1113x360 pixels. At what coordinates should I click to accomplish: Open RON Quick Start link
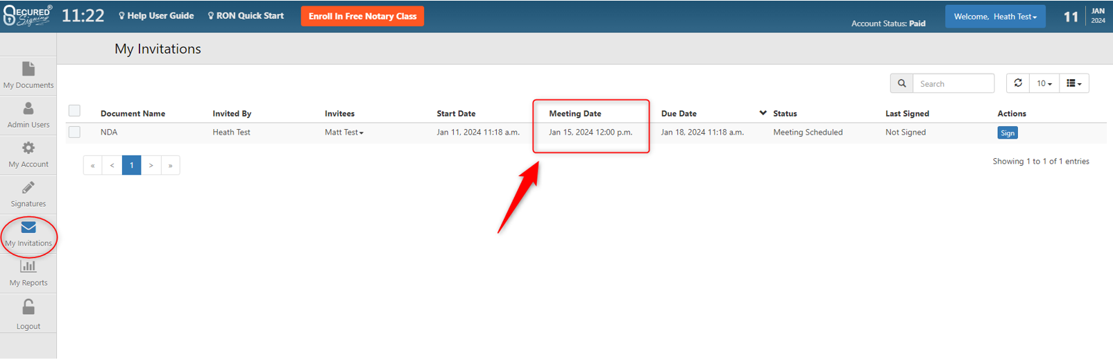pos(246,16)
